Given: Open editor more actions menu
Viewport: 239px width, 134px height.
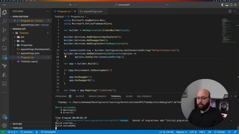Looking at the screenshot, I should (x=235, y=11).
